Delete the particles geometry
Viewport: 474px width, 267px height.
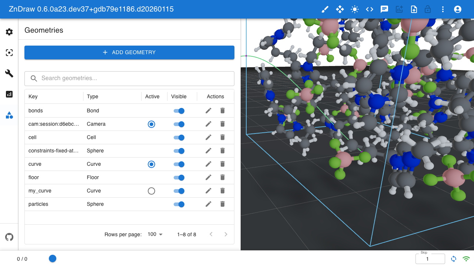click(x=223, y=204)
